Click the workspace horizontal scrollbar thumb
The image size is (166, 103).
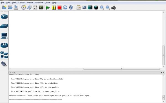click(122, 69)
